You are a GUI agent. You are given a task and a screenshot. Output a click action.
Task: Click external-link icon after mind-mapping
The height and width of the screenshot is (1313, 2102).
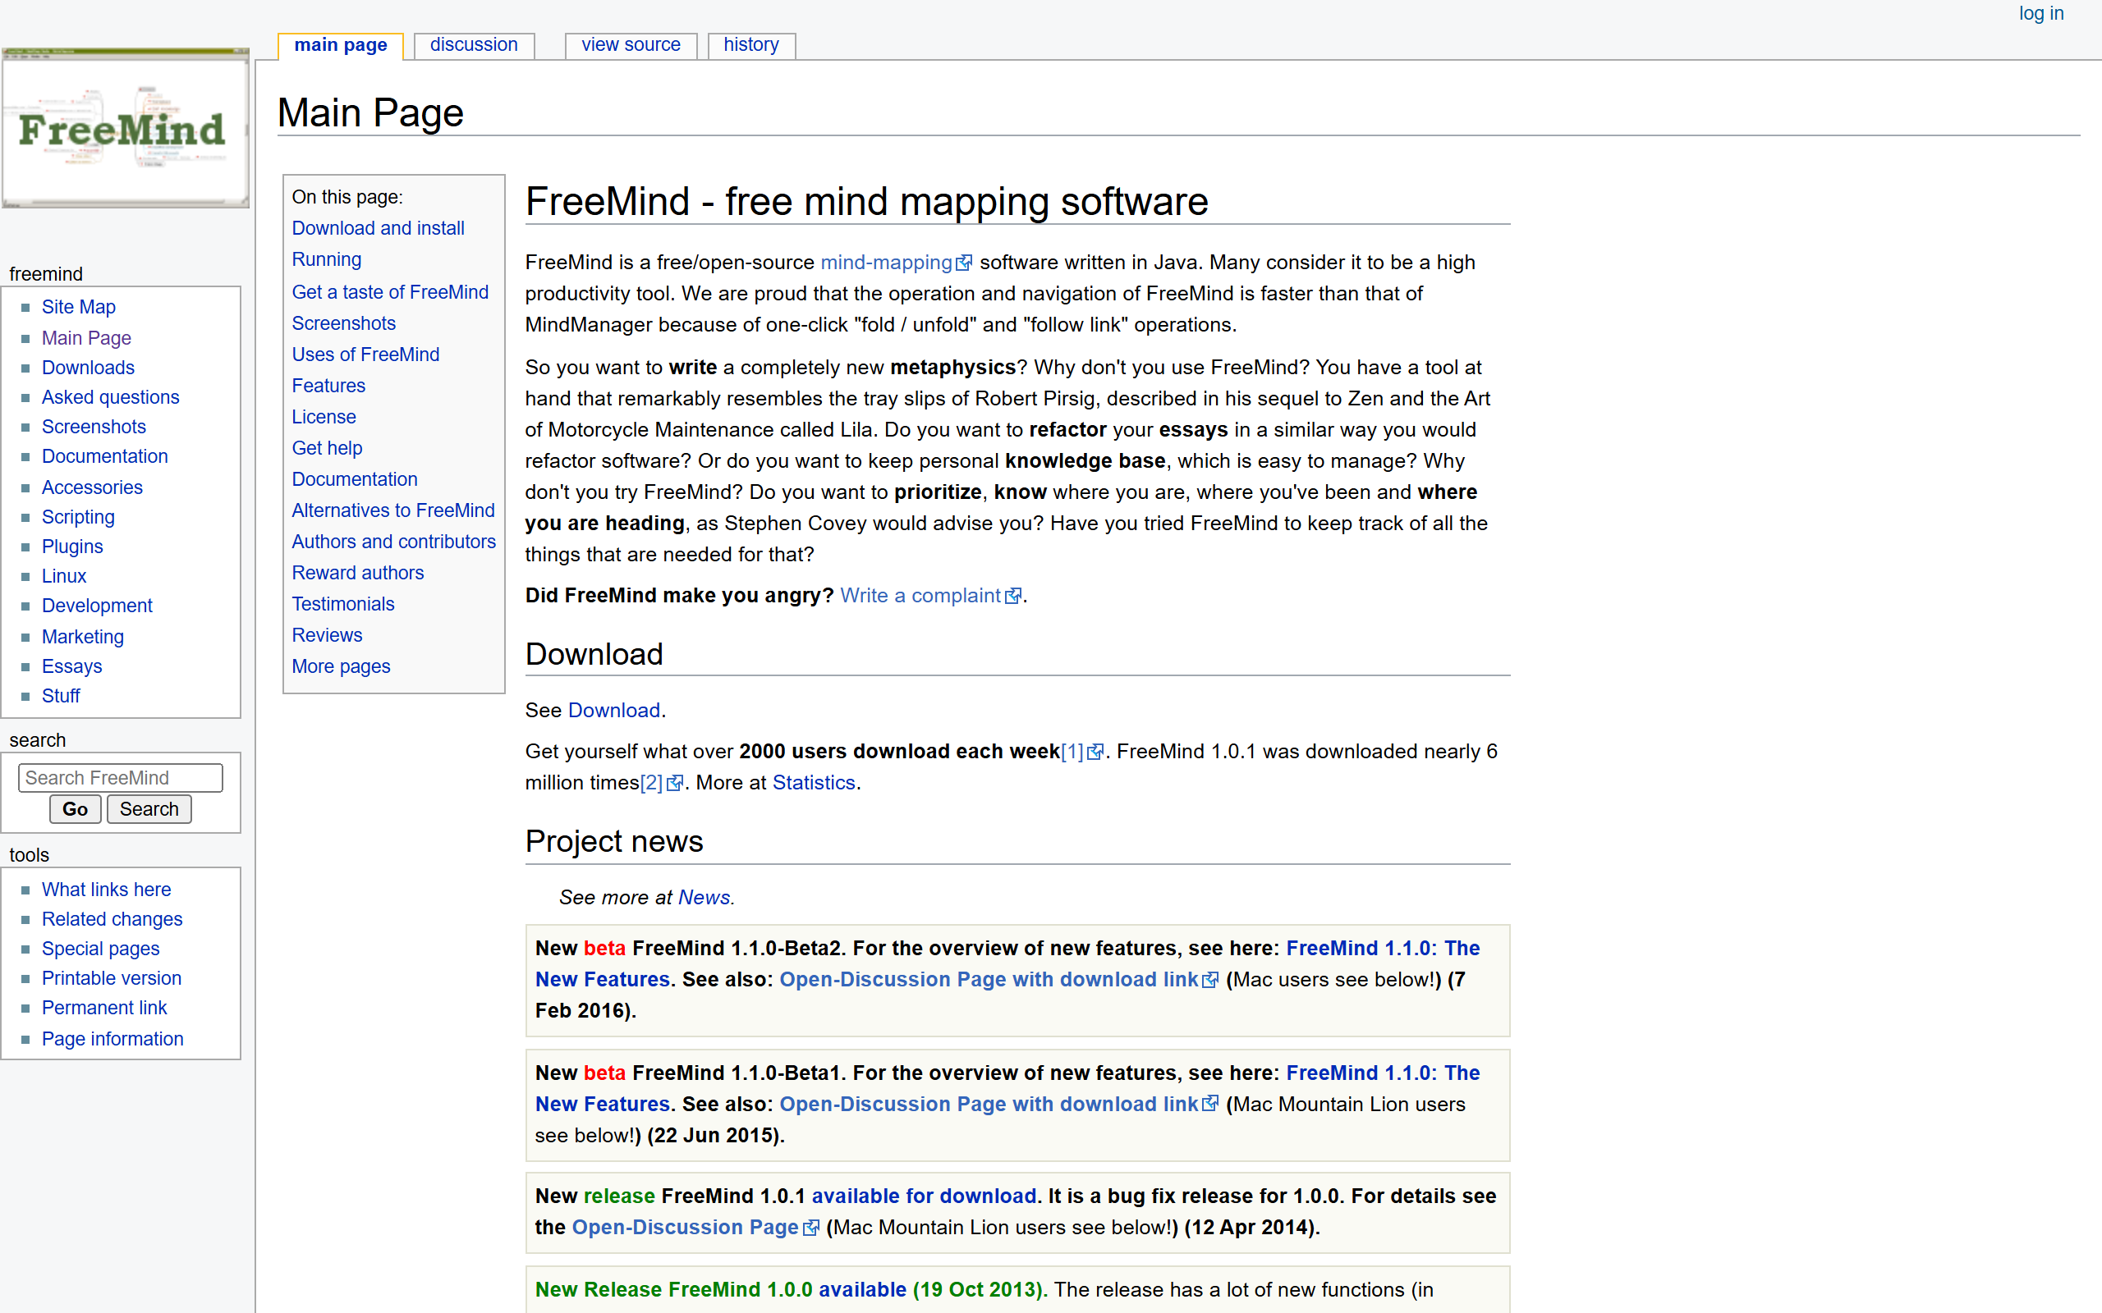coord(964,263)
